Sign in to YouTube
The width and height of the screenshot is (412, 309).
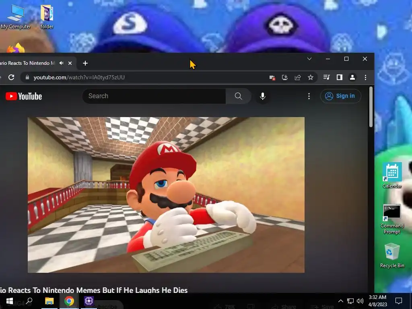[x=340, y=96]
